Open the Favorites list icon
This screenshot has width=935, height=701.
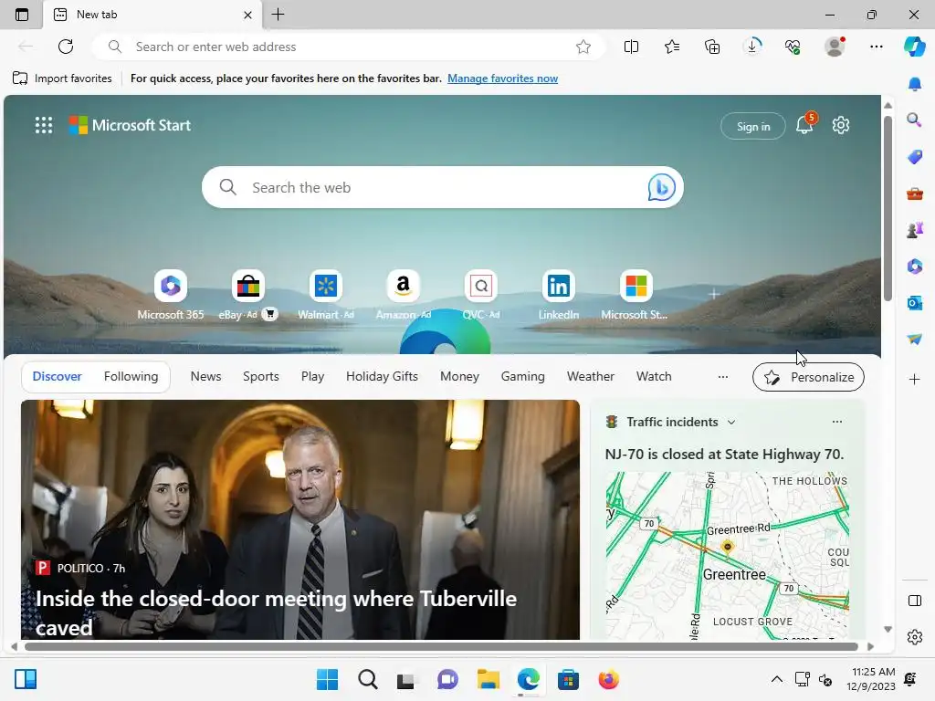(672, 47)
